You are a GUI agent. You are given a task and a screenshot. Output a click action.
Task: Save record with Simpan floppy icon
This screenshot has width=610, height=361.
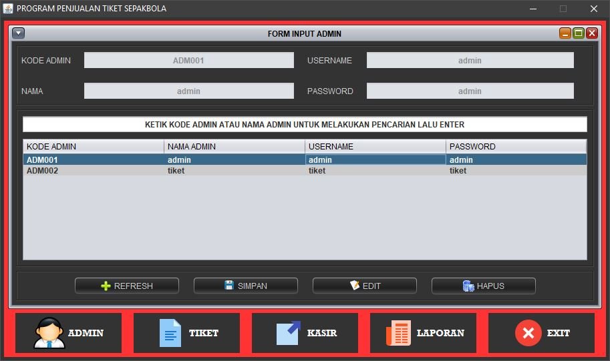246,286
